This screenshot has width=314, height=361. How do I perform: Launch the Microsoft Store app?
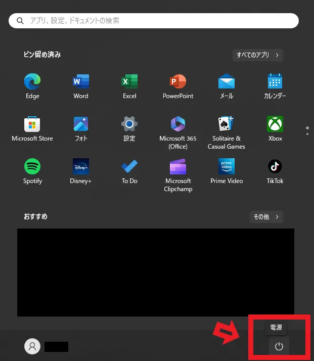tap(32, 124)
